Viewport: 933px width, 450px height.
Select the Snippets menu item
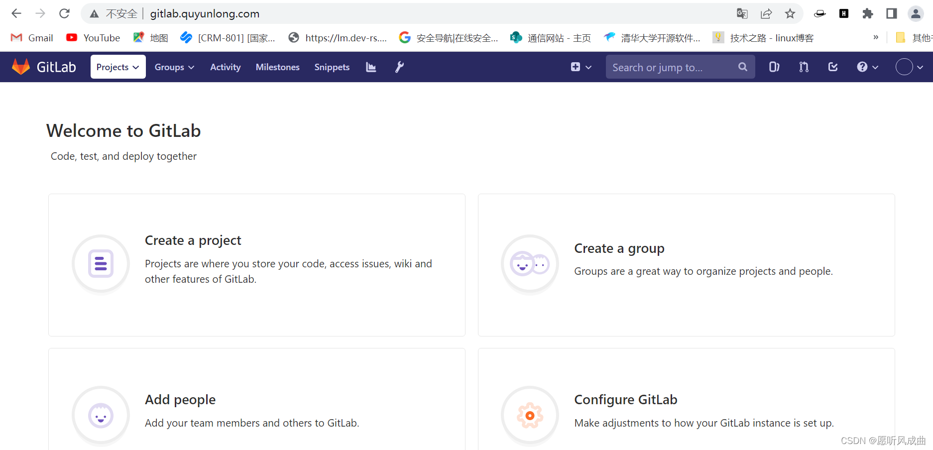[x=332, y=67]
